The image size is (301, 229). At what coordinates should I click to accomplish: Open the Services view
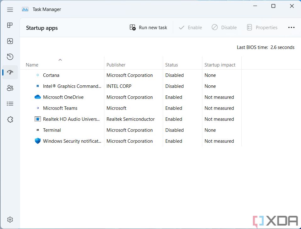pos(10,119)
